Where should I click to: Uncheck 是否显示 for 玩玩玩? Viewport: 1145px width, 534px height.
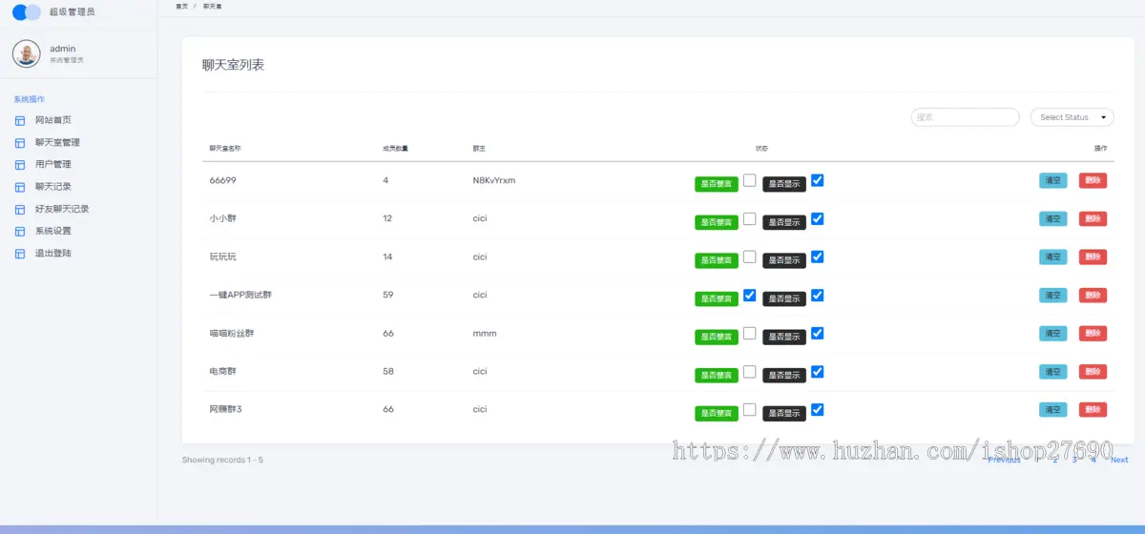tap(817, 257)
